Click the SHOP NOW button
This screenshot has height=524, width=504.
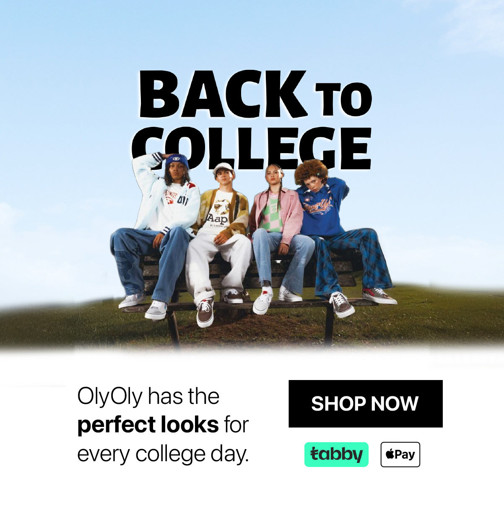365,403
